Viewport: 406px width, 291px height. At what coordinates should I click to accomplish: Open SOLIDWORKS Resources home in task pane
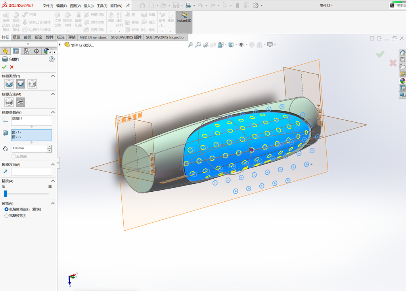tap(402, 53)
